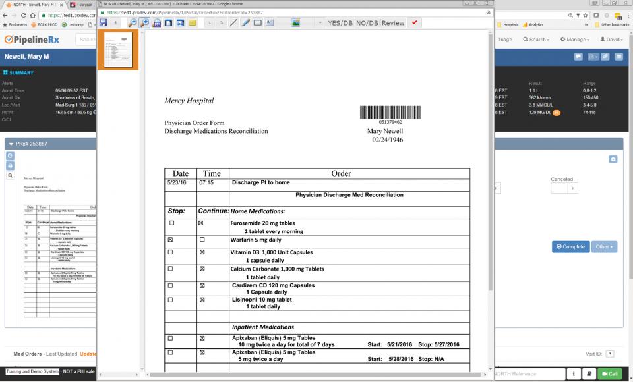This screenshot has width=633, height=382.
Task: Switch to the dbryson browser tab
Action: (x=81, y=5)
